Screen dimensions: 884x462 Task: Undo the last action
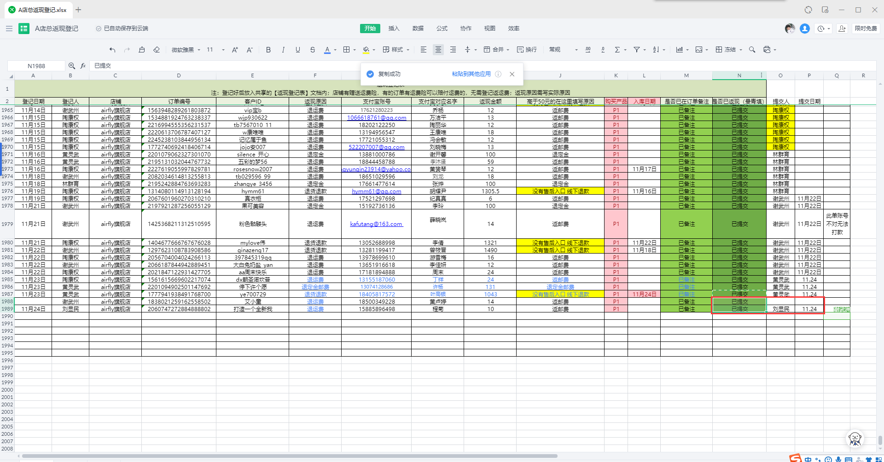pos(112,50)
